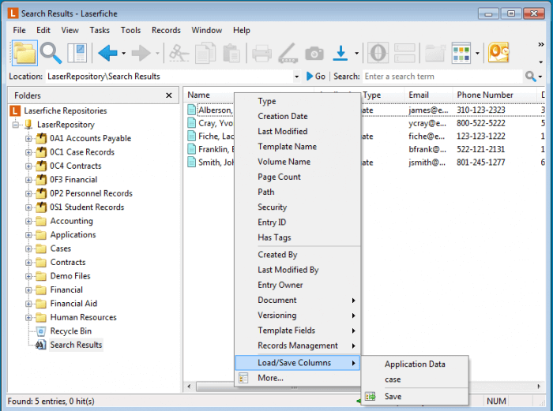Expand the 0A1 Accounts Payable folder
This screenshot has height=411, width=553.
(x=28, y=138)
